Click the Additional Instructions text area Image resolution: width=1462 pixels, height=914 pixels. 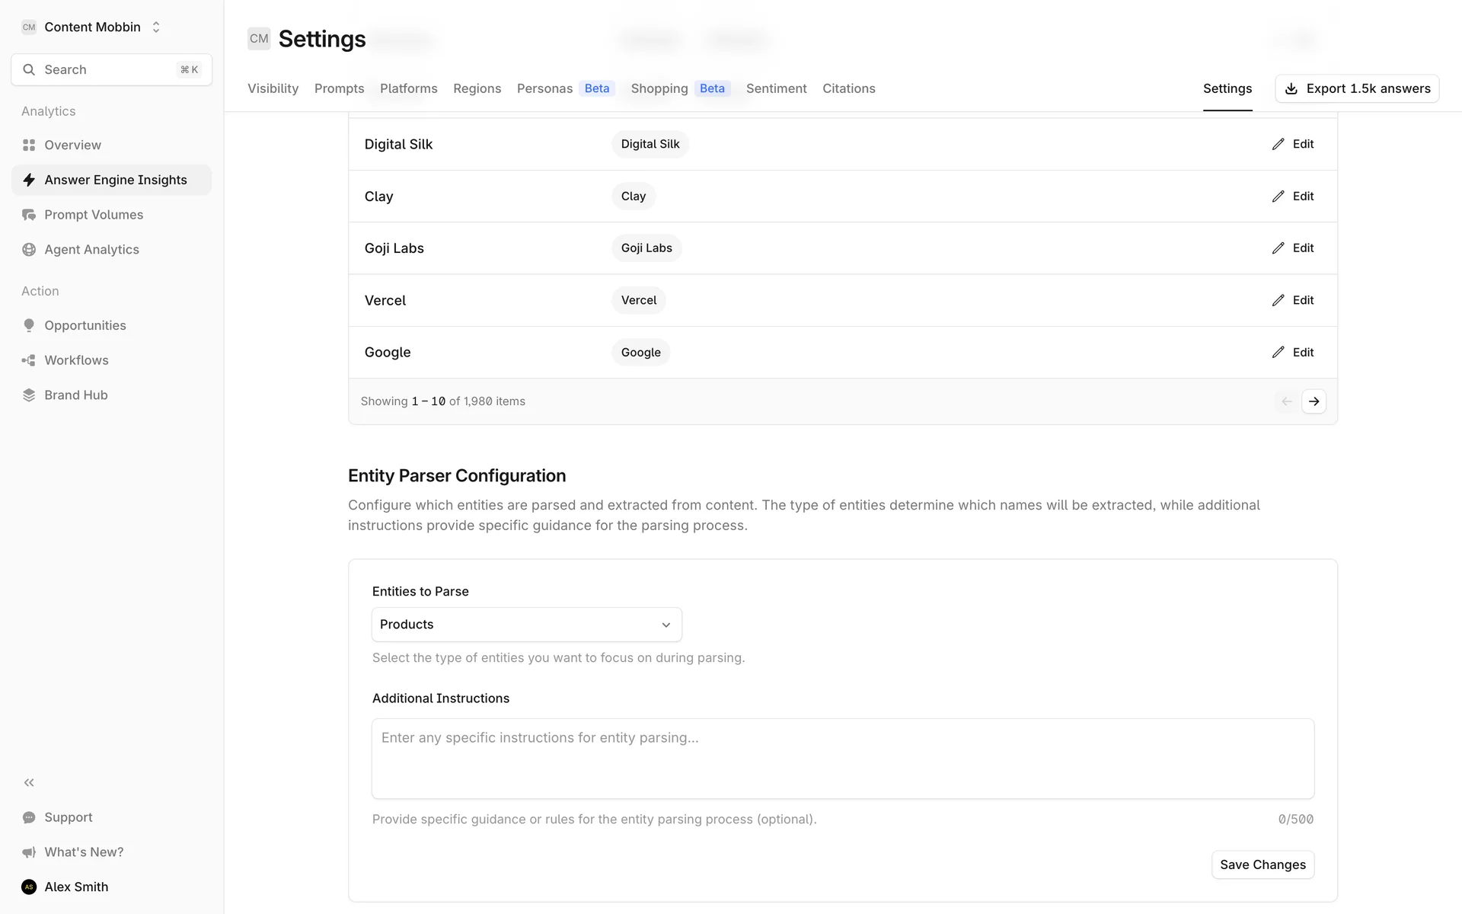[x=842, y=759]
